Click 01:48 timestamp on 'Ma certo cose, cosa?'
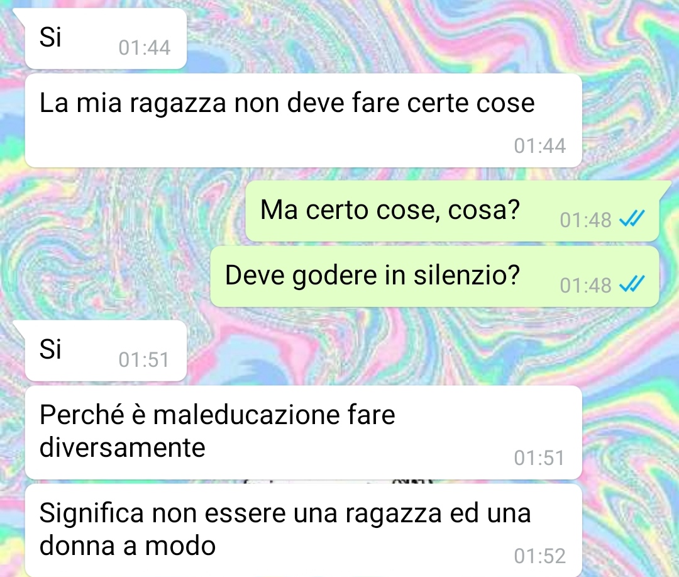Screen dimensions: 679x577 [585, 220]
